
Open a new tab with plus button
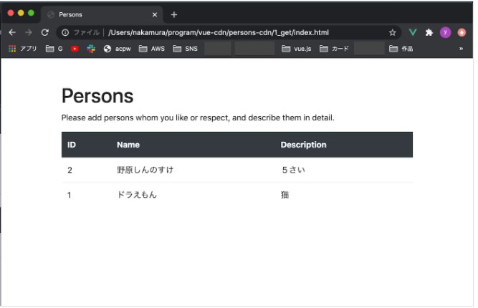tap(174, 14)
